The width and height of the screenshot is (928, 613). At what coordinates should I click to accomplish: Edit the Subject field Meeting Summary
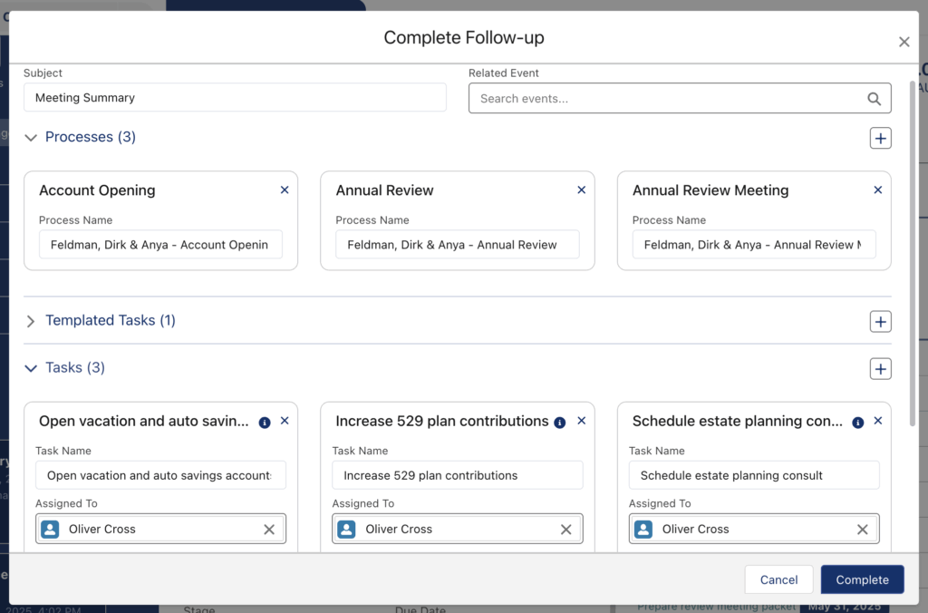click(235, 98)
